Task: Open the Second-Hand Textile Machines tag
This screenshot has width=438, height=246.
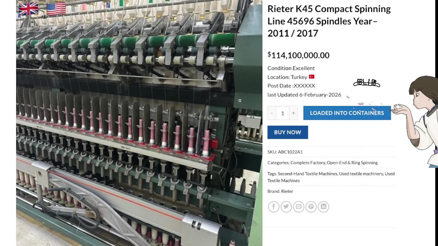Action: tap(308, 174)
